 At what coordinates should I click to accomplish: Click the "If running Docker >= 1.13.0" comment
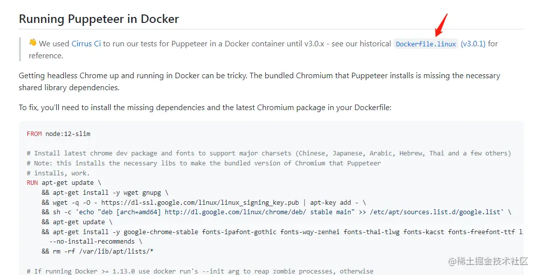[200, 271]
